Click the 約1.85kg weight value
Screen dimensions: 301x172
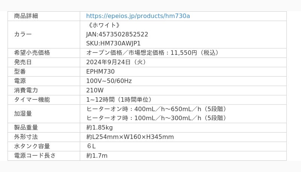99,128
